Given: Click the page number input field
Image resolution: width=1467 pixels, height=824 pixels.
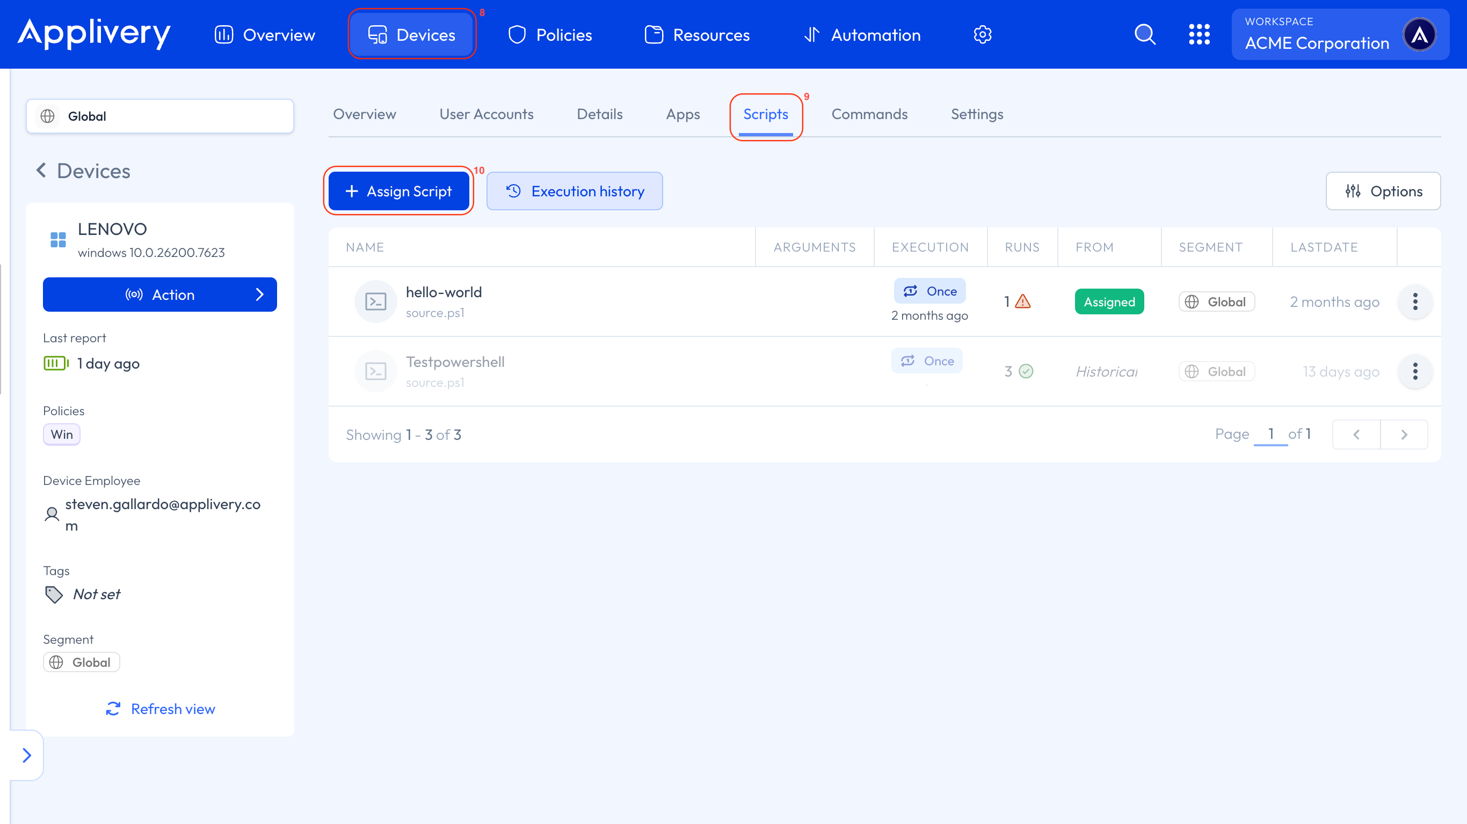Looking at the screenshot, I should click(x=1270, y=434).
